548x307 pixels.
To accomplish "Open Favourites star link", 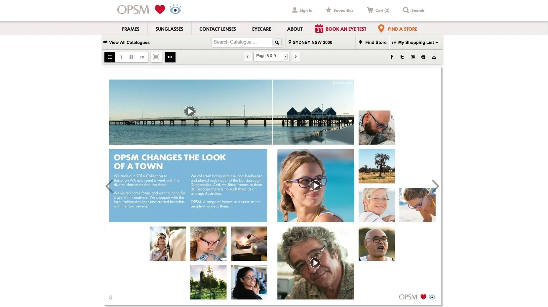I will click(339, 10).
